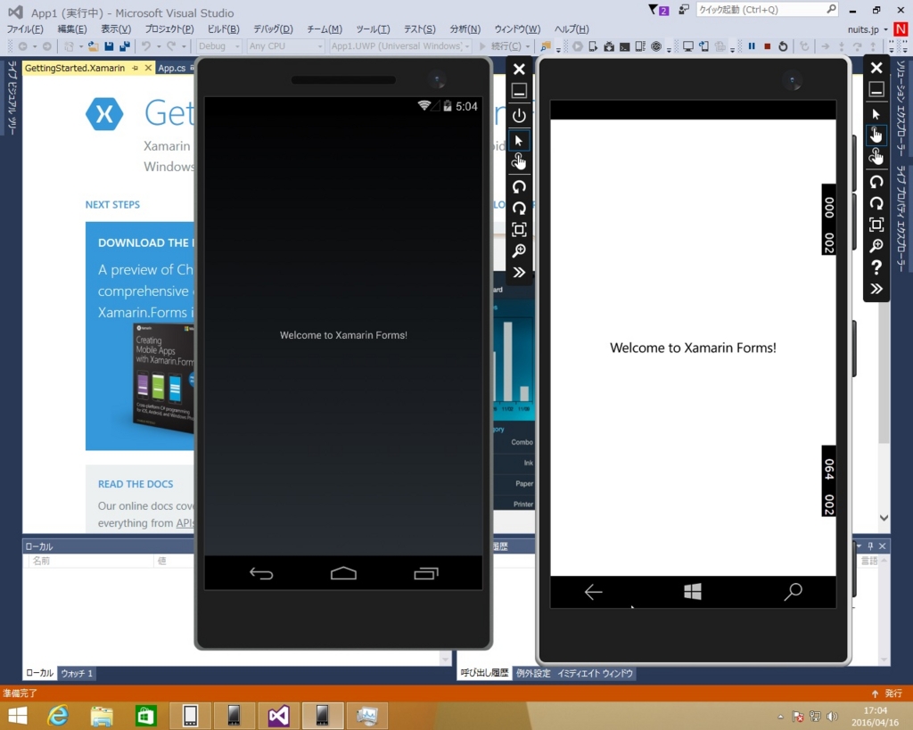Open the ウィンドウ(W) menu

coord(517,29)
